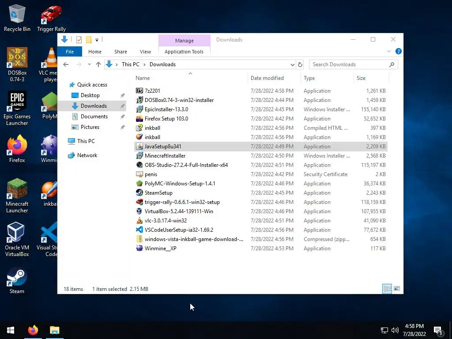Select the DOSBox 0.74-3 desktop shortcut
This screenshot has width=452, height=339.
[x=17, y=64]
